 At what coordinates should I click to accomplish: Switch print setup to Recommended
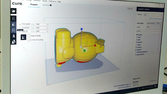pos(151,23)
